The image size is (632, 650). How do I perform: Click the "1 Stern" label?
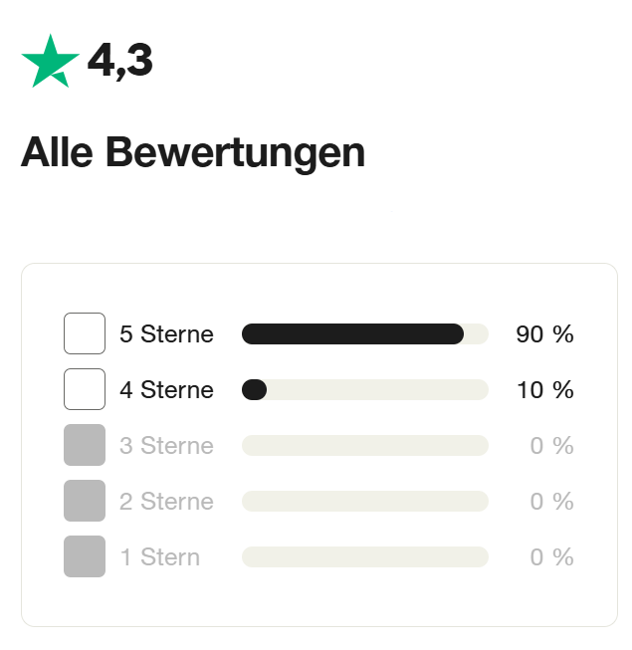point(159,557)
